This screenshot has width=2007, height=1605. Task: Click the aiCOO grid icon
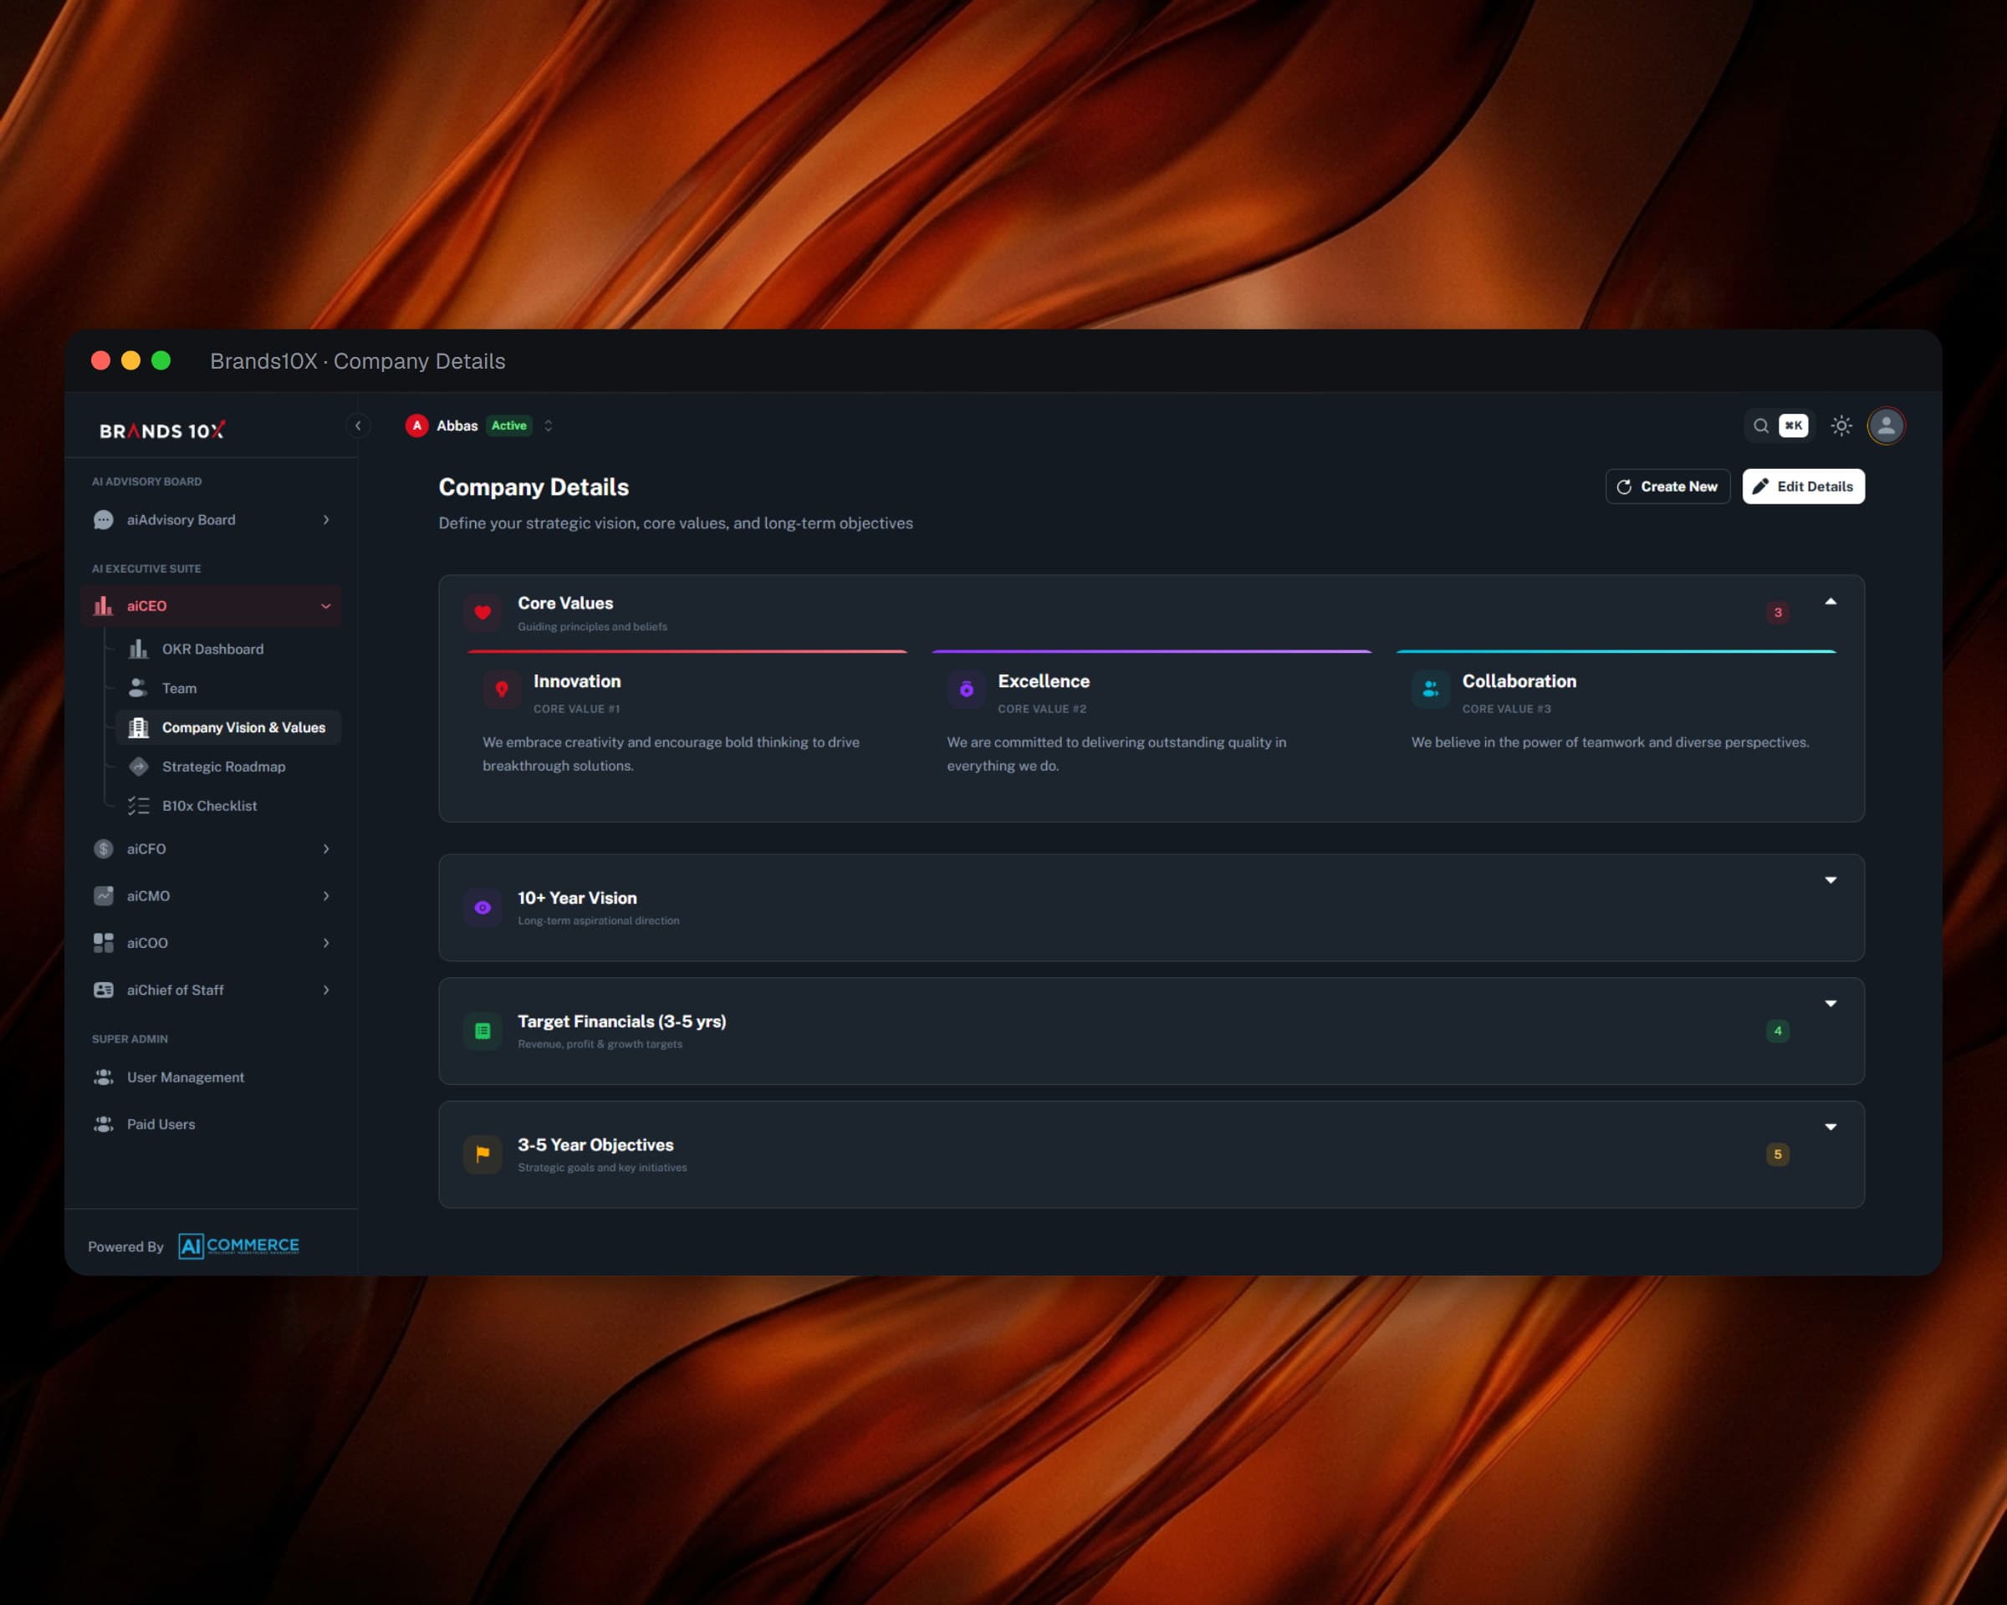coord(104,943)
